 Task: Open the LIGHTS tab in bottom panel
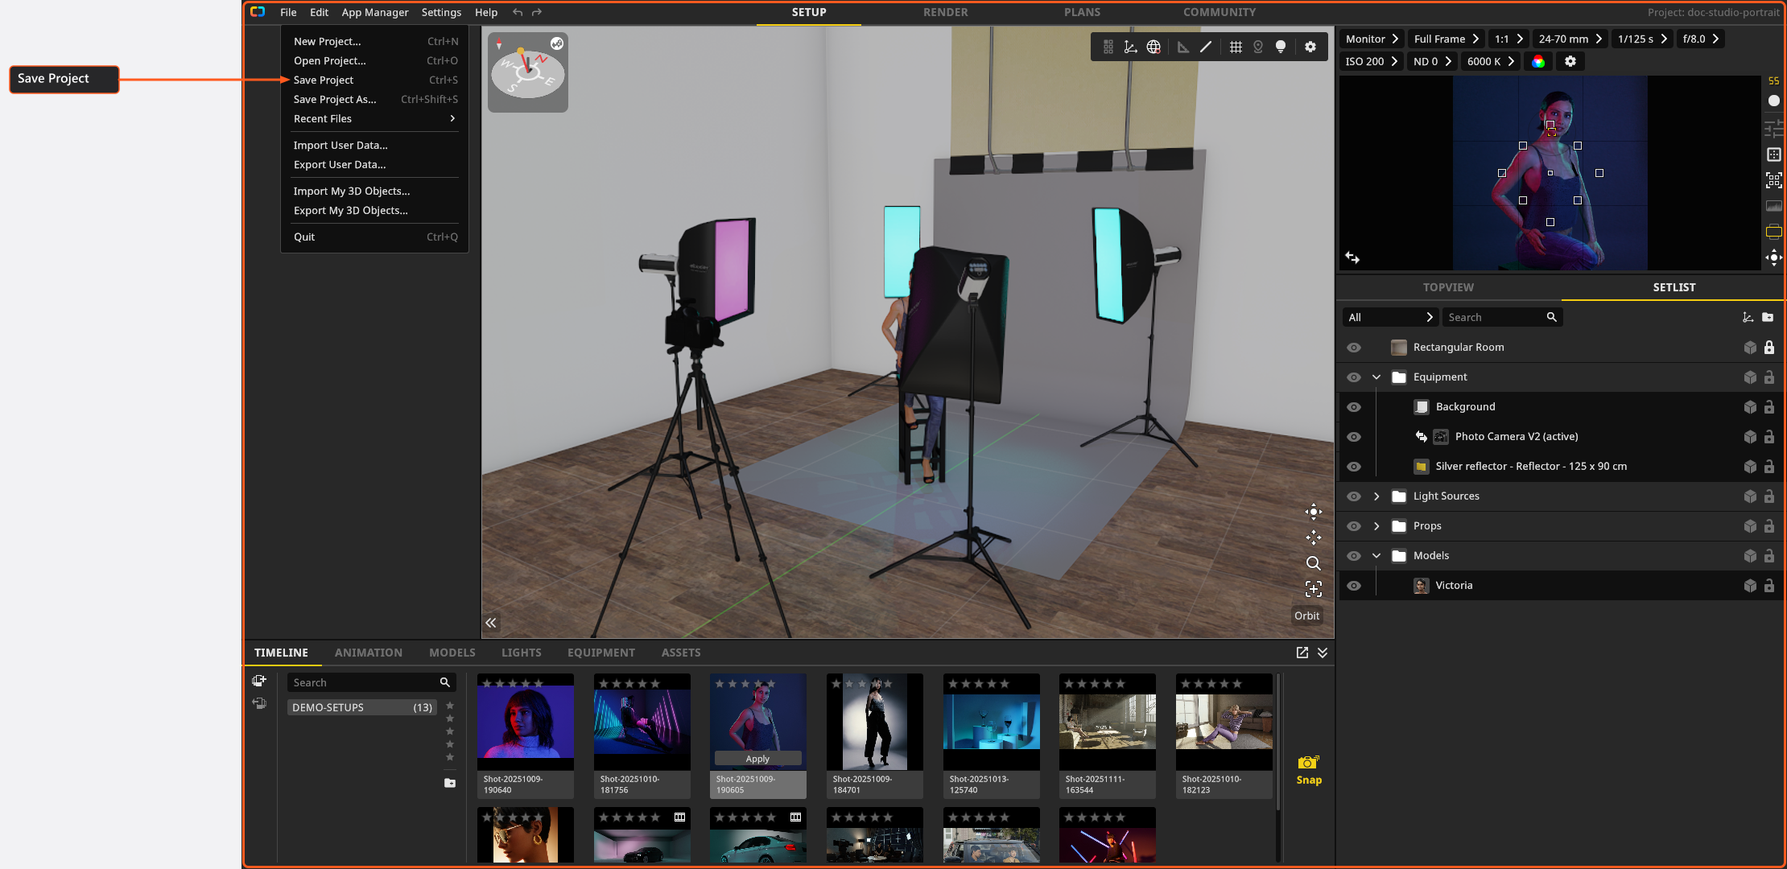point(521,653)
